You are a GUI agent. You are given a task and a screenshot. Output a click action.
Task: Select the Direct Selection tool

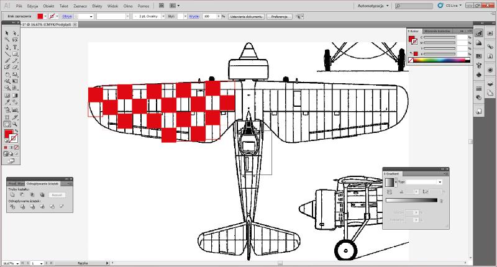pyautogui.click(x=15, y=33)
